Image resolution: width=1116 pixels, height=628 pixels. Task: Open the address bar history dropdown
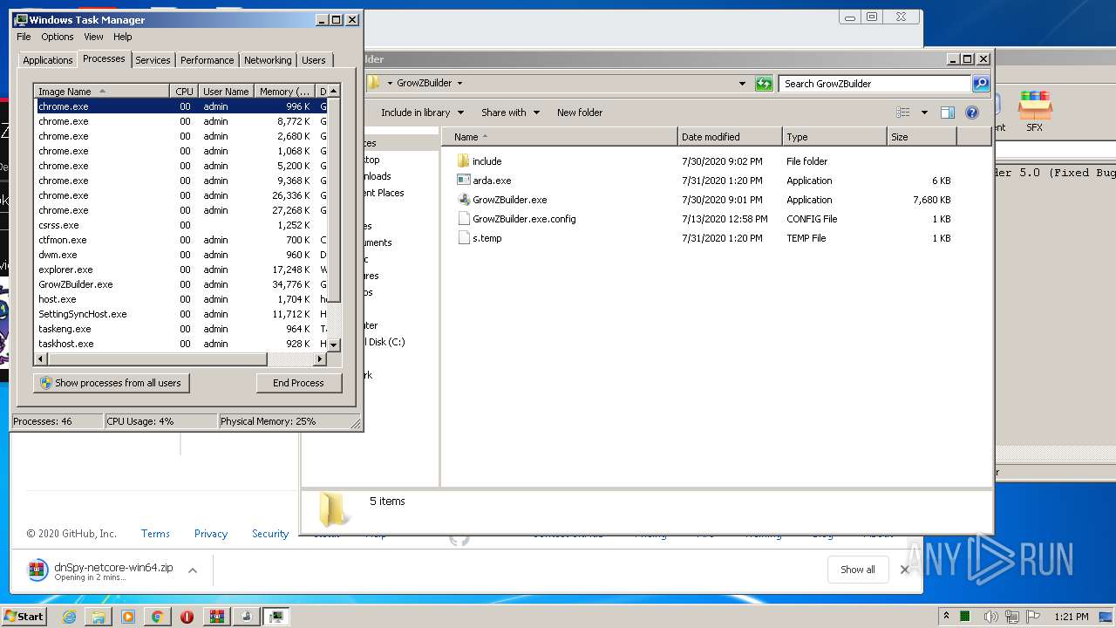pyautogui.click(x=742, y=84)
